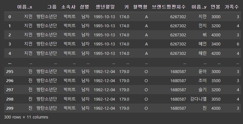Click 지민 in row 2's 이름_x column
Image resolution: width=243 pixels, height=124 pixels.
[x=28, y=35]
